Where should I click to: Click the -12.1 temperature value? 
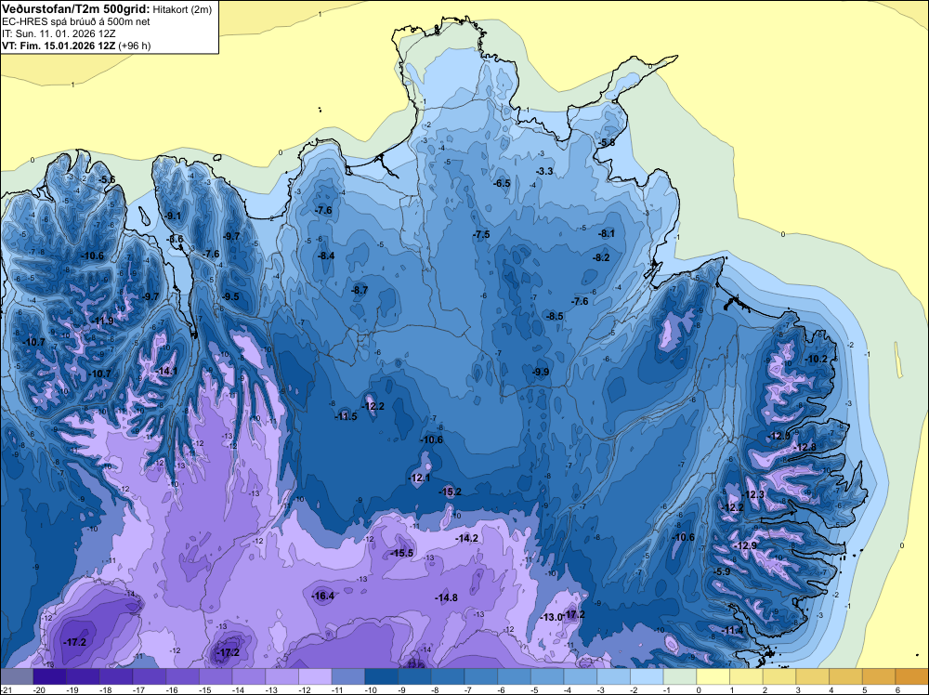click(420, 478)
